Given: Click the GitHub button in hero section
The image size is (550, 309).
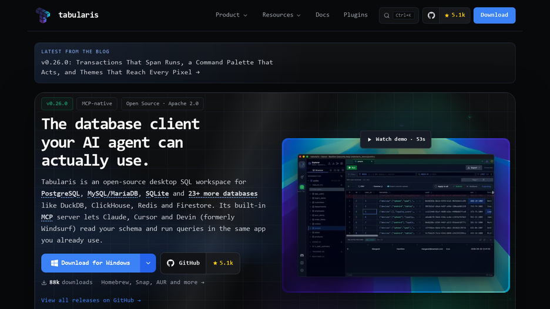Looking at the screenshot, I should pos(183,263).
